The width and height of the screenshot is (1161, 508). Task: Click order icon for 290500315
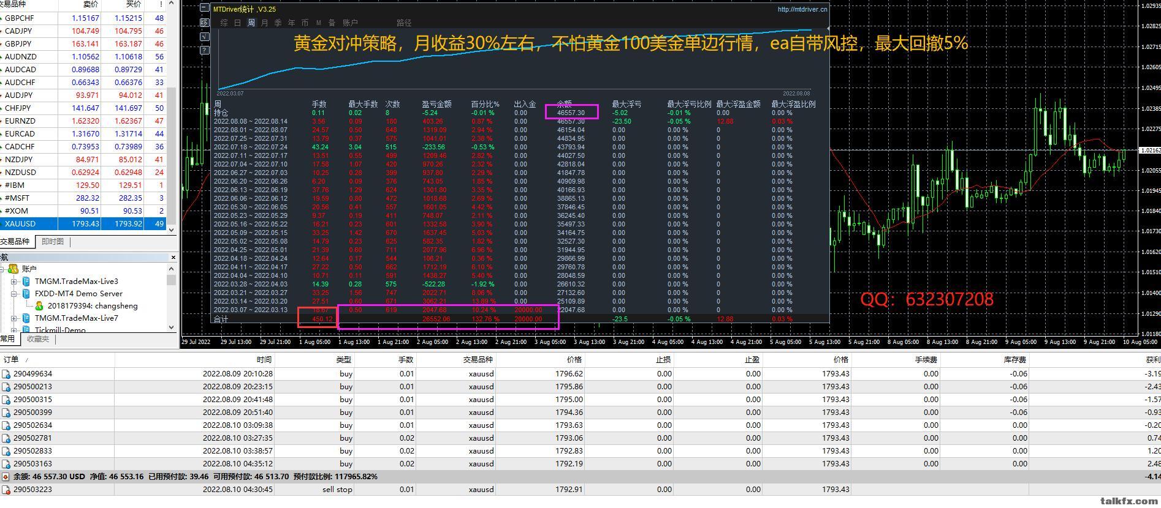(x=6, y=400)
